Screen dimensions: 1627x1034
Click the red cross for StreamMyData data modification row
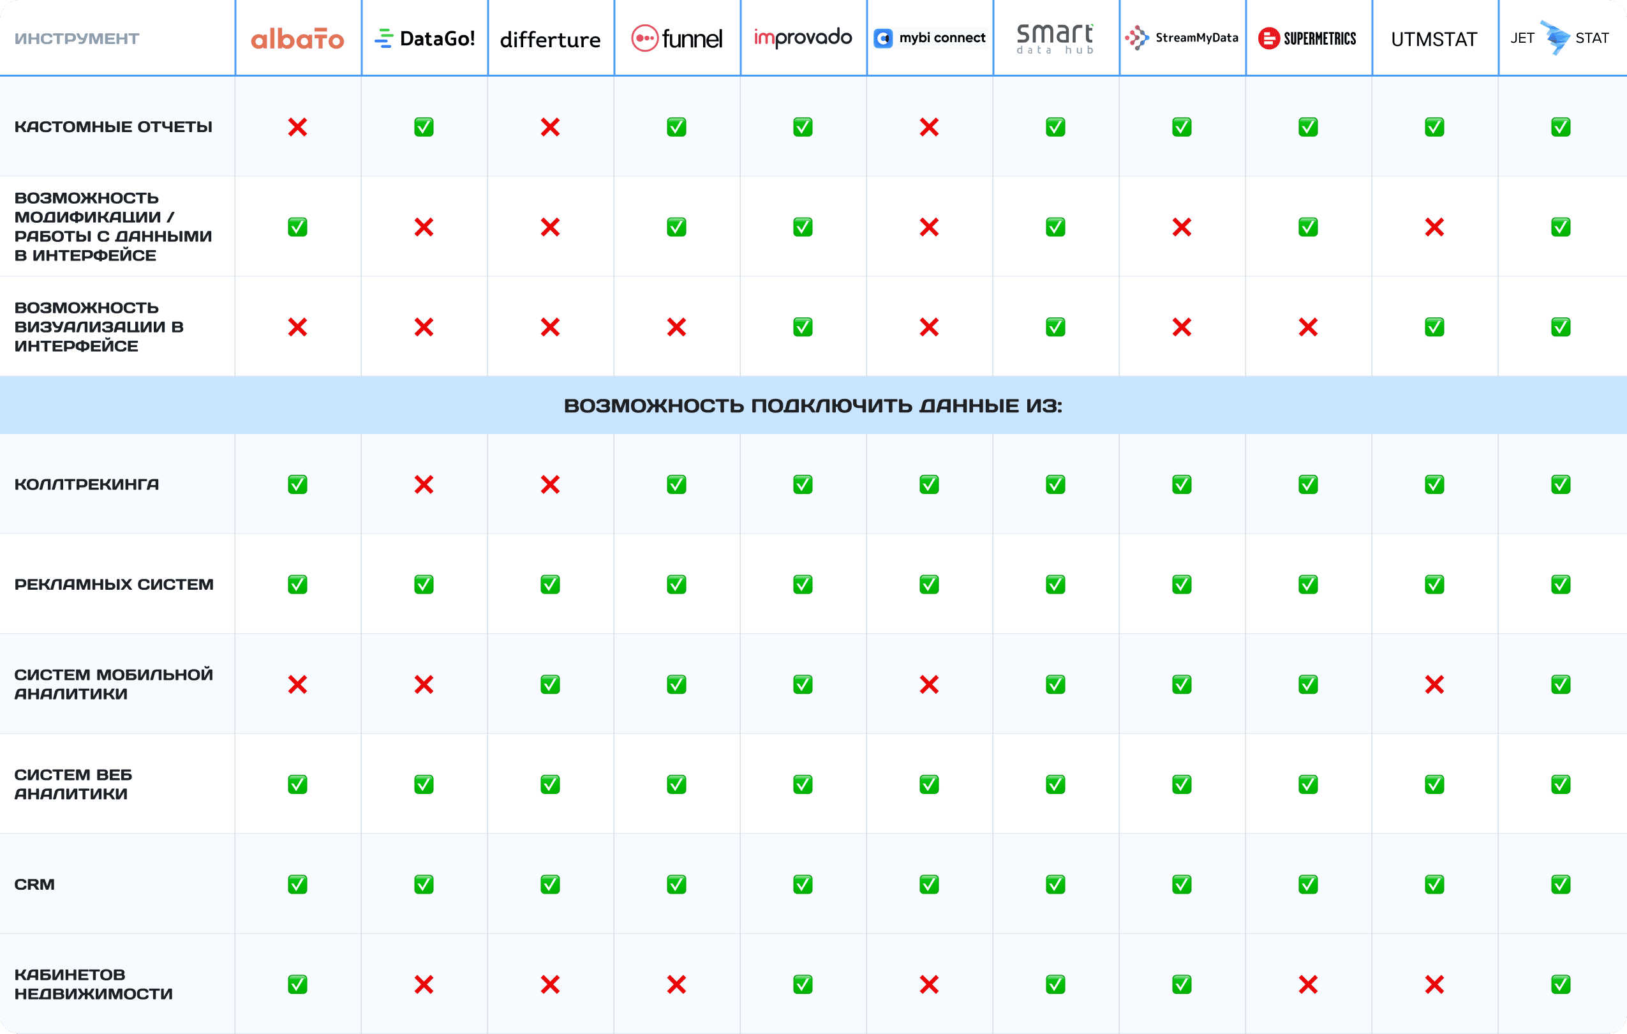tap(1182, 227)
